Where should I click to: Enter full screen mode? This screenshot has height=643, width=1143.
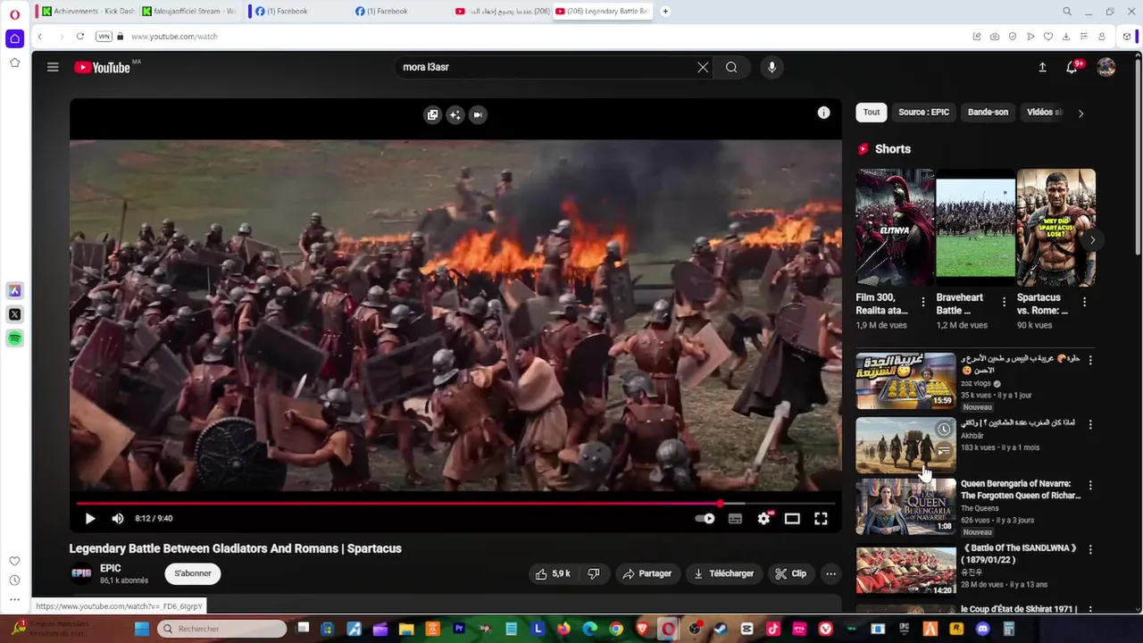coord(821,518)
